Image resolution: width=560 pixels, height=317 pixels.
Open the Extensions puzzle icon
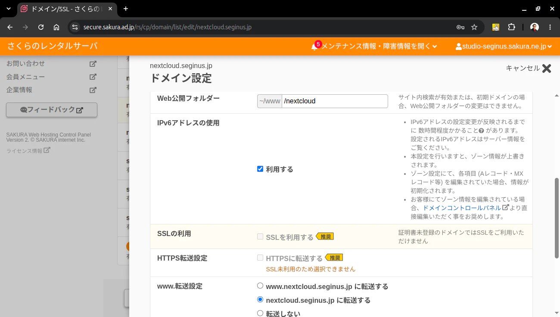(511, 27)
